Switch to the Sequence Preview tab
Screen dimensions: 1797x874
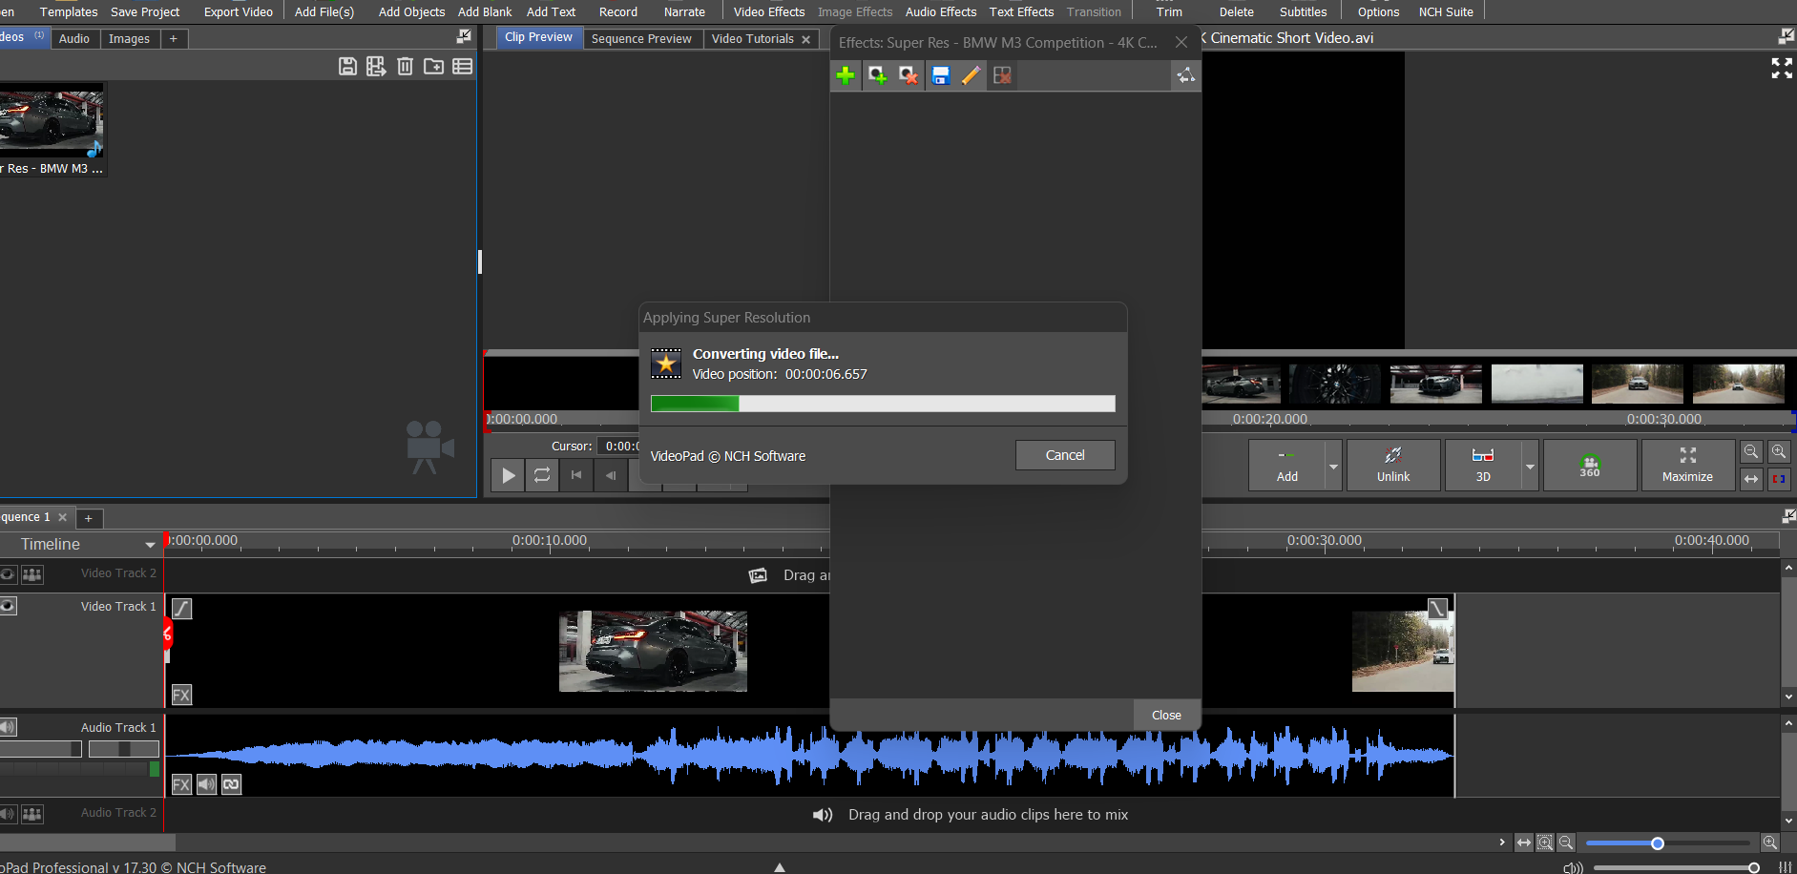pos(641,39)
